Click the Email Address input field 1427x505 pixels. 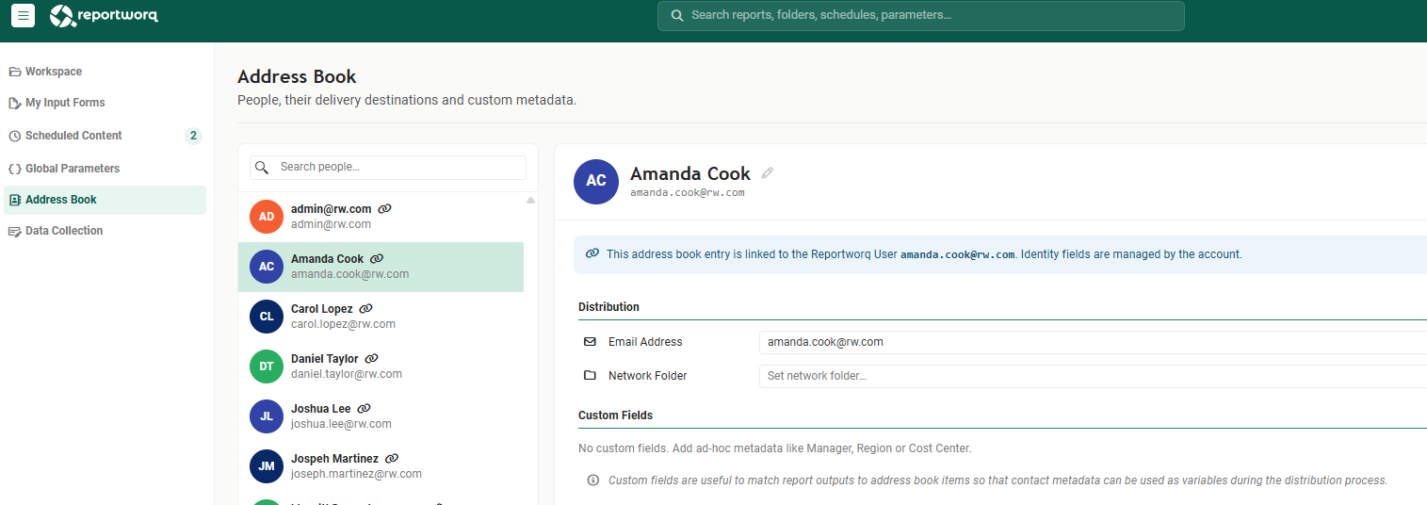pyautogui.click(x=1093, y=342)
